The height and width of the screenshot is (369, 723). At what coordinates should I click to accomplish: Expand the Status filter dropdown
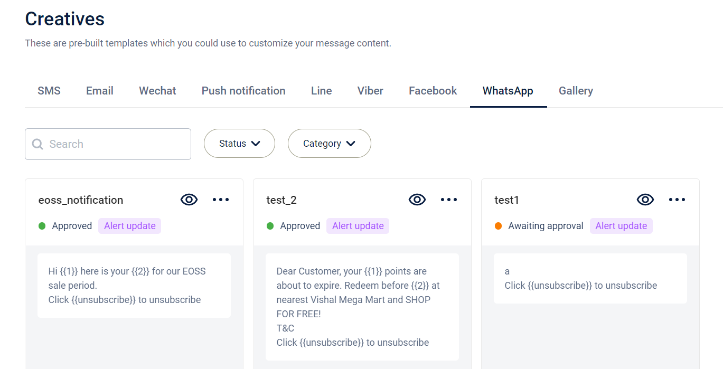(x=239, y=143)
